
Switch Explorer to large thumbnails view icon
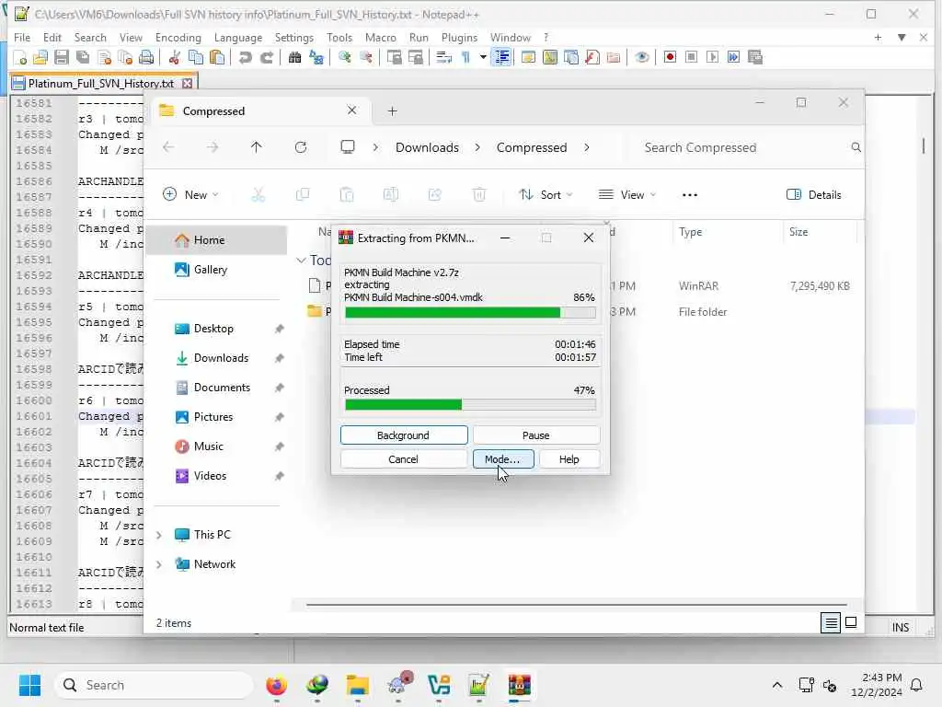tap(851, 622)
